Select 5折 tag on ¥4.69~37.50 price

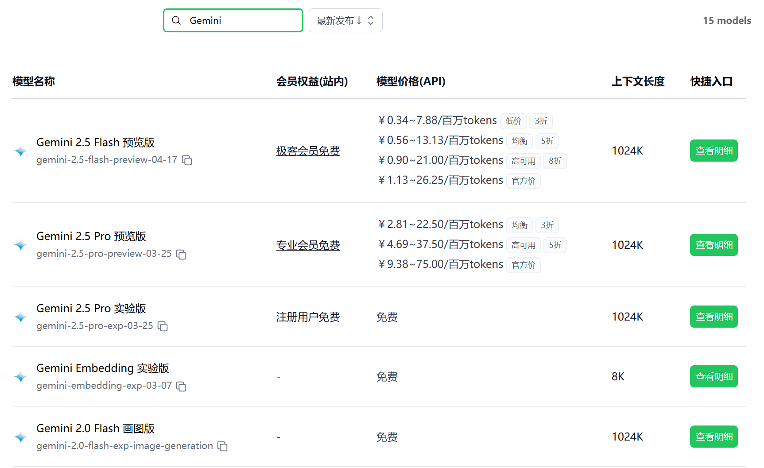tap(555, 245)
